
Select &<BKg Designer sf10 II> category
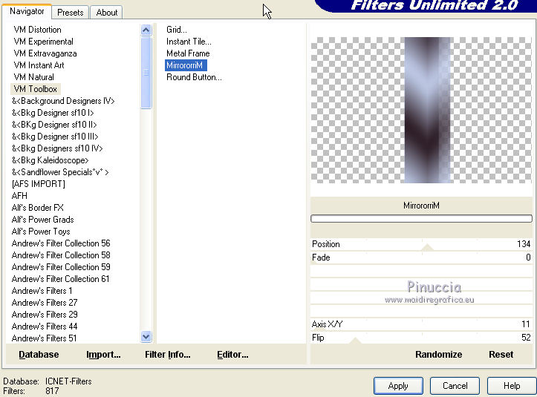coord(54,125)
